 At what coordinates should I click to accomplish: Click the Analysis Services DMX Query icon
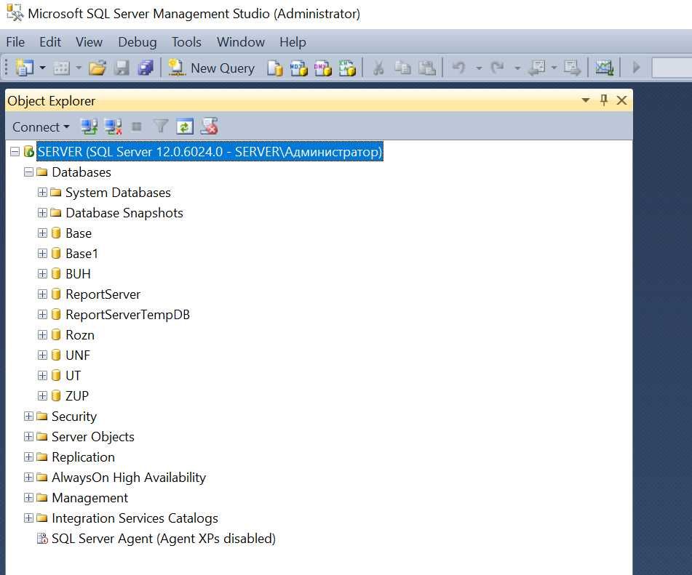322,68
